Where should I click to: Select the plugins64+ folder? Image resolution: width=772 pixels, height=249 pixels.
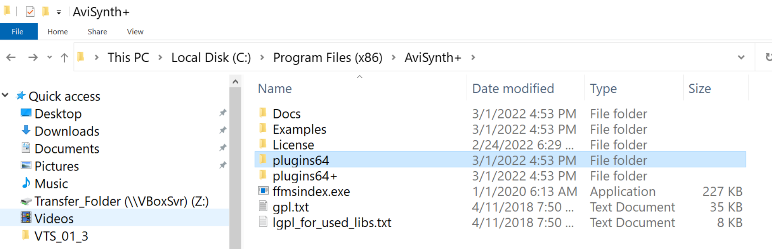(x=305, y=176)
